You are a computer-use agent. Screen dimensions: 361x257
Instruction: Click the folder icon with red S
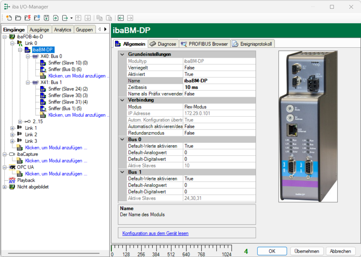28,18
